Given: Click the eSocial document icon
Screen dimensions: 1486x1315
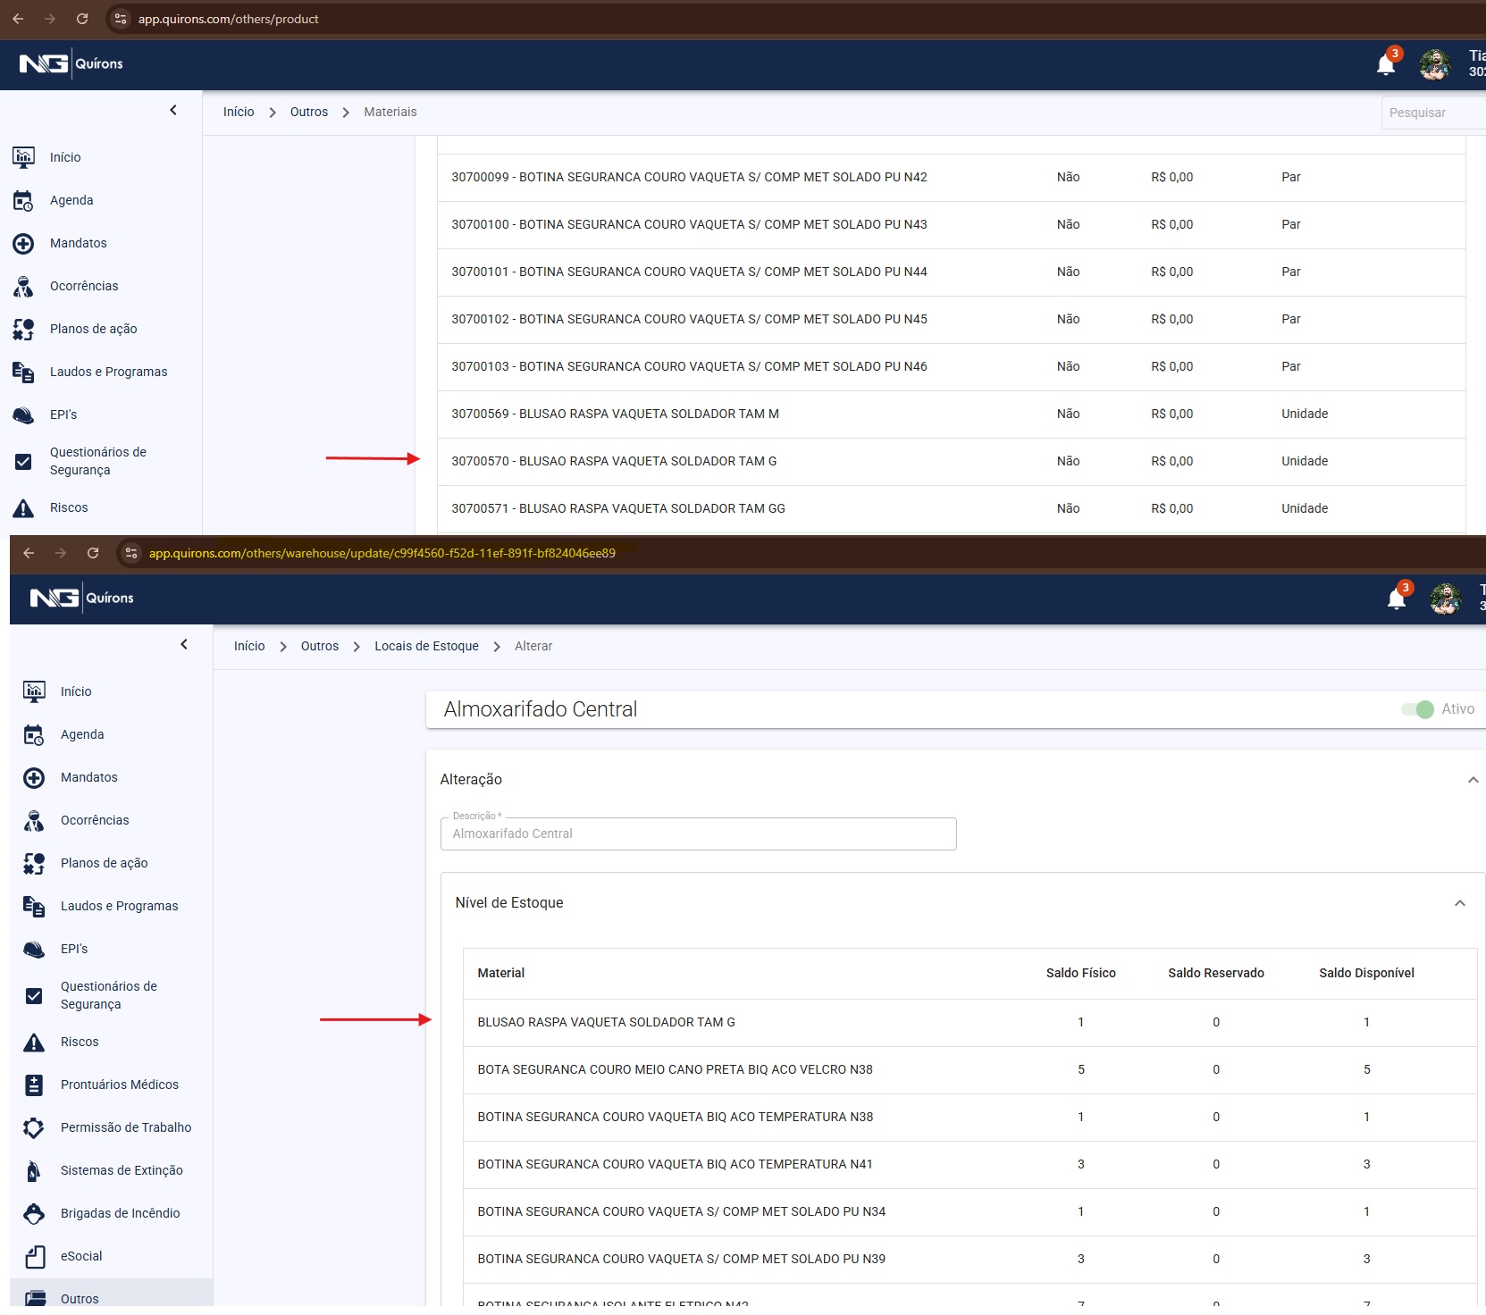Looking at the screenshot, I should tap(34, 1256).
